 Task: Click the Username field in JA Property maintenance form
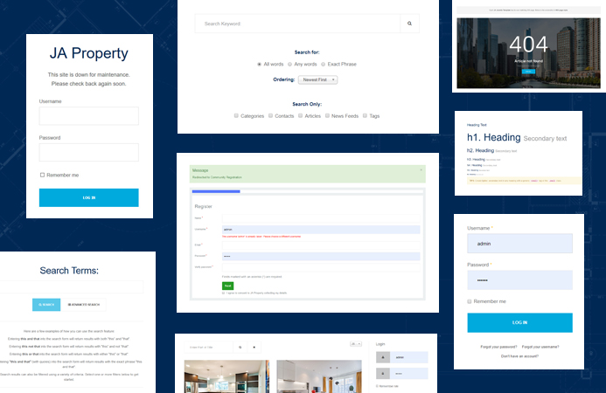tap(89, 116)
